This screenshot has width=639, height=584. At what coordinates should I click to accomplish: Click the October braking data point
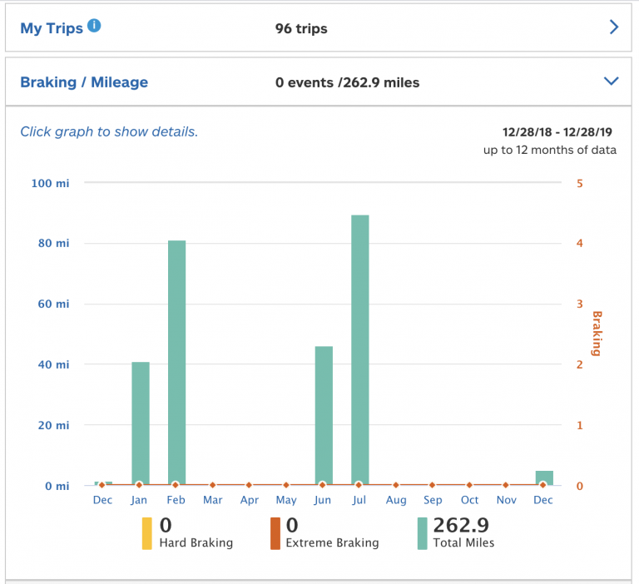469,485
